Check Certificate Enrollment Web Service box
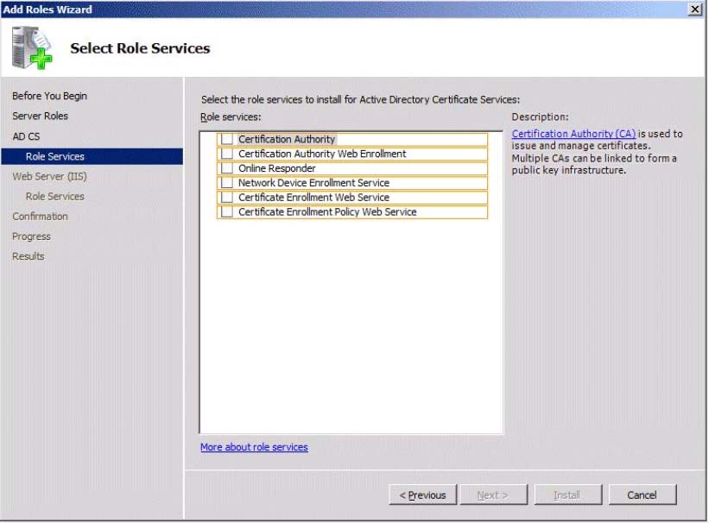Viewport: 709px width, 523px height. pyautogui.click(x=227, y=197)
